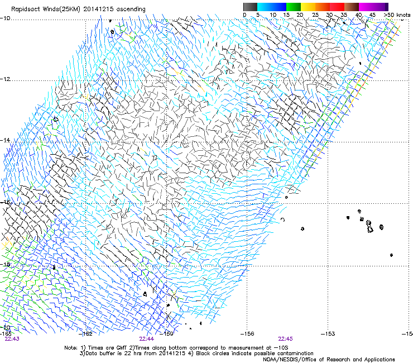Click the blue 10-15 knots legend color
This screenshot has height=363, width=413.
pos(279,7)
